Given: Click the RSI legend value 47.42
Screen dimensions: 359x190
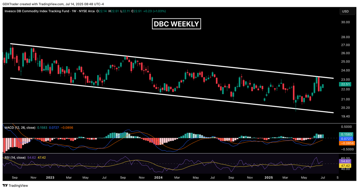Looking at the screenshot, I should 42,157.
